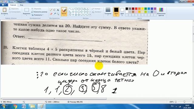This screenshot has height=109, width=194.
Task: Pick the purple palette color
Action: (155, 9)
